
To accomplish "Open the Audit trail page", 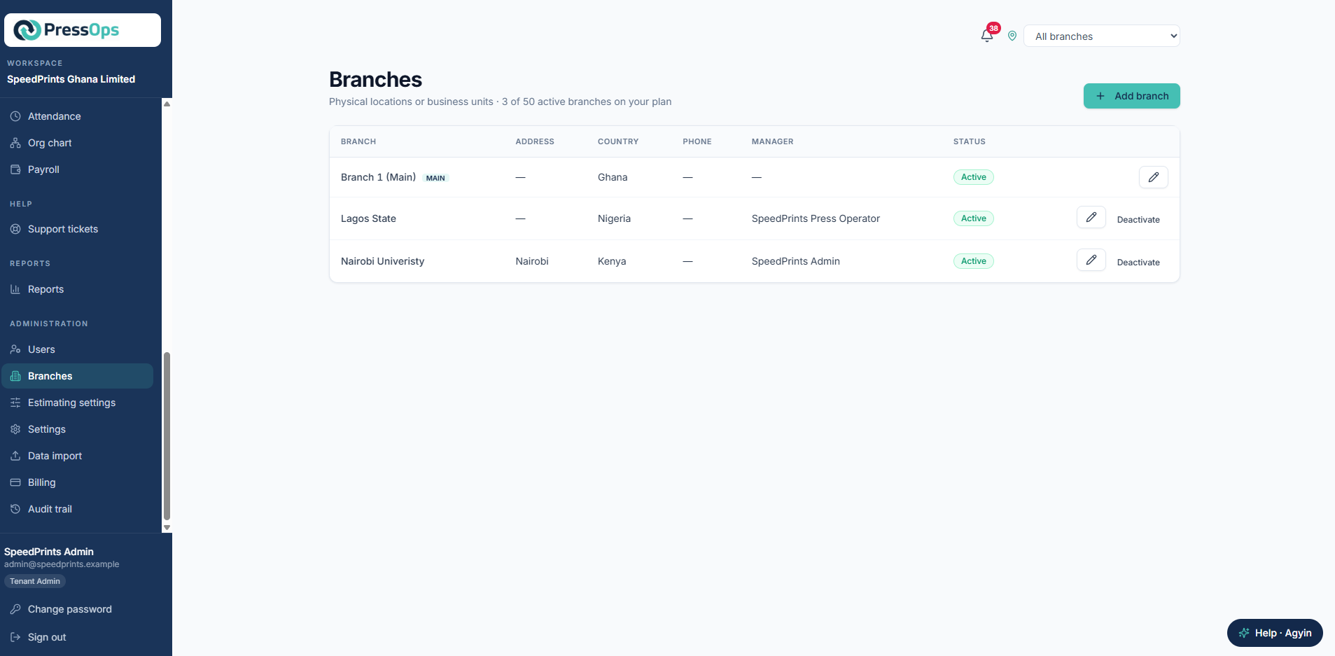I will 77,509.
